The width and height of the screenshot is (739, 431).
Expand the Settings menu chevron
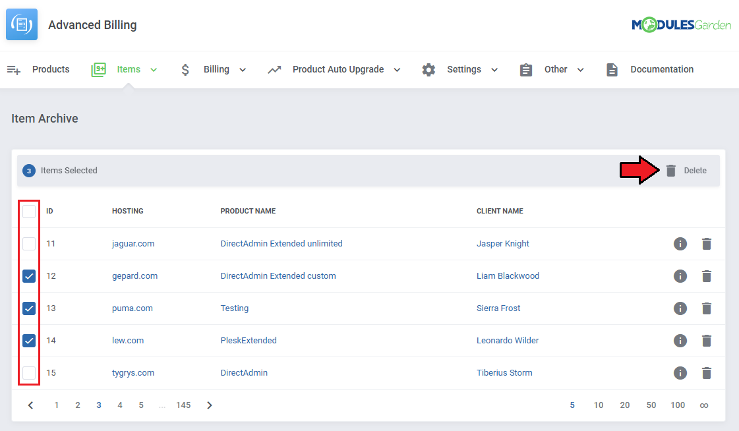(494, 70)
